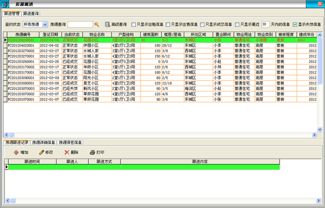The image size is (325, 208).
Task: Close the 房源跟进 window
Action: tap(319, 4)
